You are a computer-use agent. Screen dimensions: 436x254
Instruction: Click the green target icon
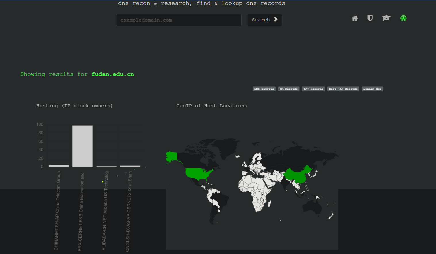403,18
